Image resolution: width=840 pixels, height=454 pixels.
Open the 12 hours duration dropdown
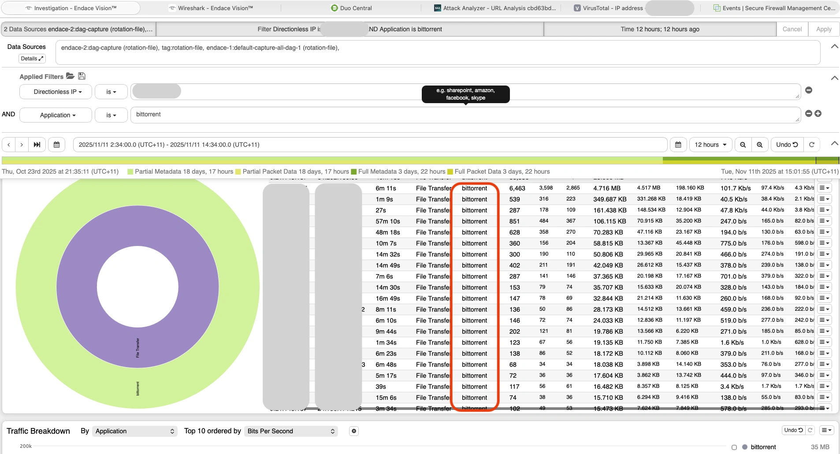click(x=710, y=145)
